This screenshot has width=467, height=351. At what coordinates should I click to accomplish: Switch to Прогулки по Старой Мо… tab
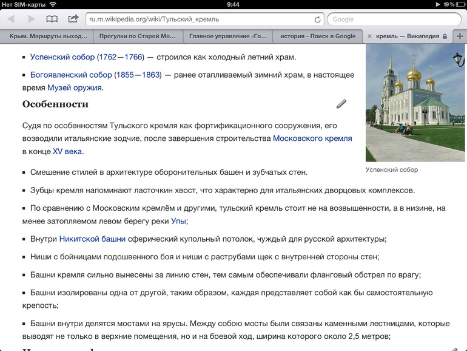pyautogui.click(x=137, y=36)
